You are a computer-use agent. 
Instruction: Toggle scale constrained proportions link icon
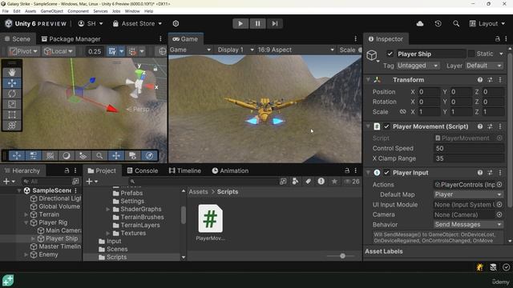coord(402,112)
